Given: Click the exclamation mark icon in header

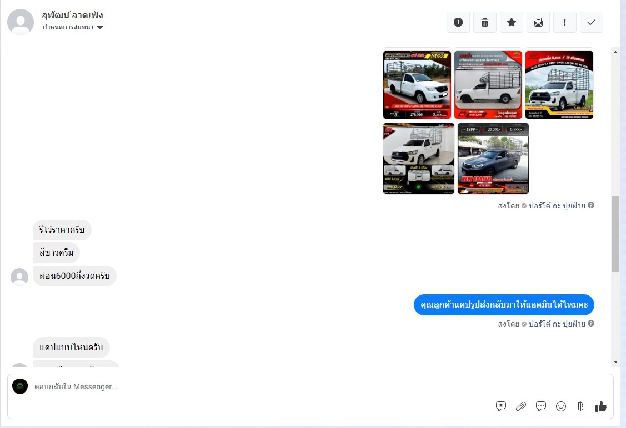Looking at the screenshot, I should [x=565, y=22].
